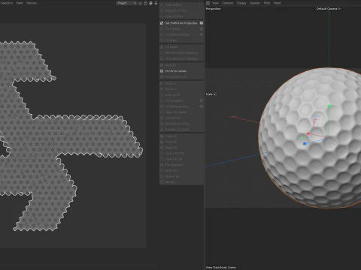Open UV Straighten settings gear

(x=202, y=100)
